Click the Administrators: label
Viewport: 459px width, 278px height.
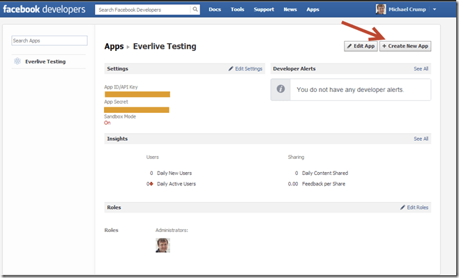pos(172,231)
